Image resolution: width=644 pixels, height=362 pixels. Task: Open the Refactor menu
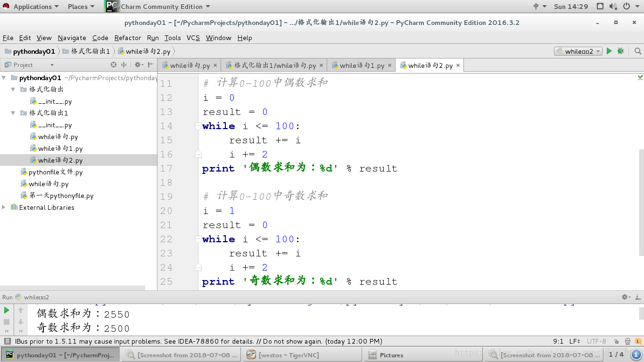click(127, 38)
